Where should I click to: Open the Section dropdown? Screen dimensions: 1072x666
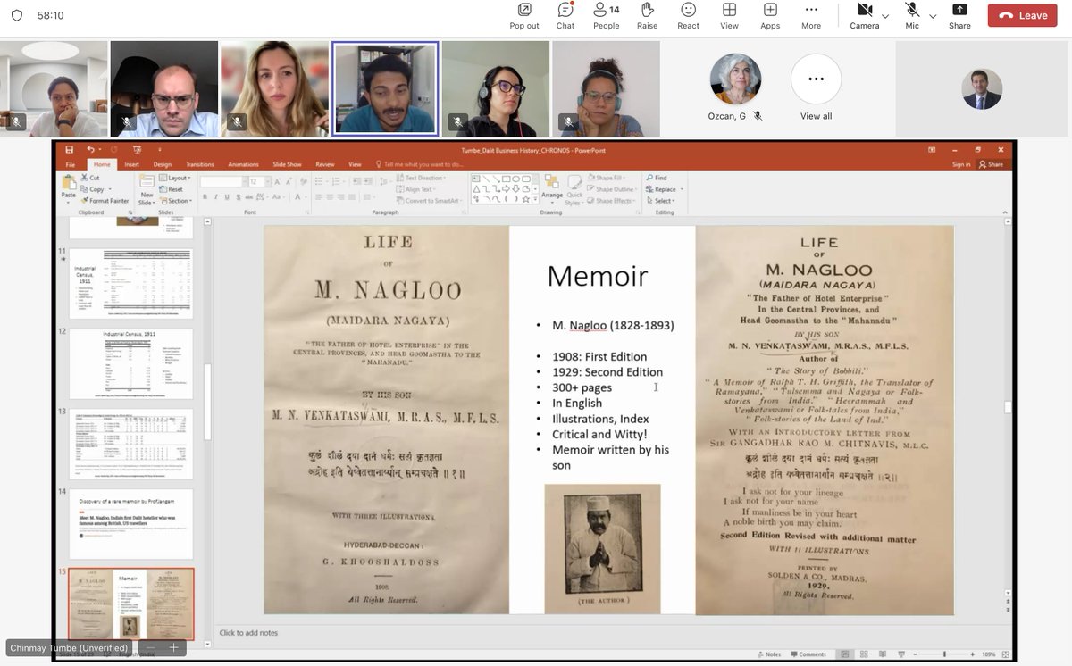click(x=176, y=201)
